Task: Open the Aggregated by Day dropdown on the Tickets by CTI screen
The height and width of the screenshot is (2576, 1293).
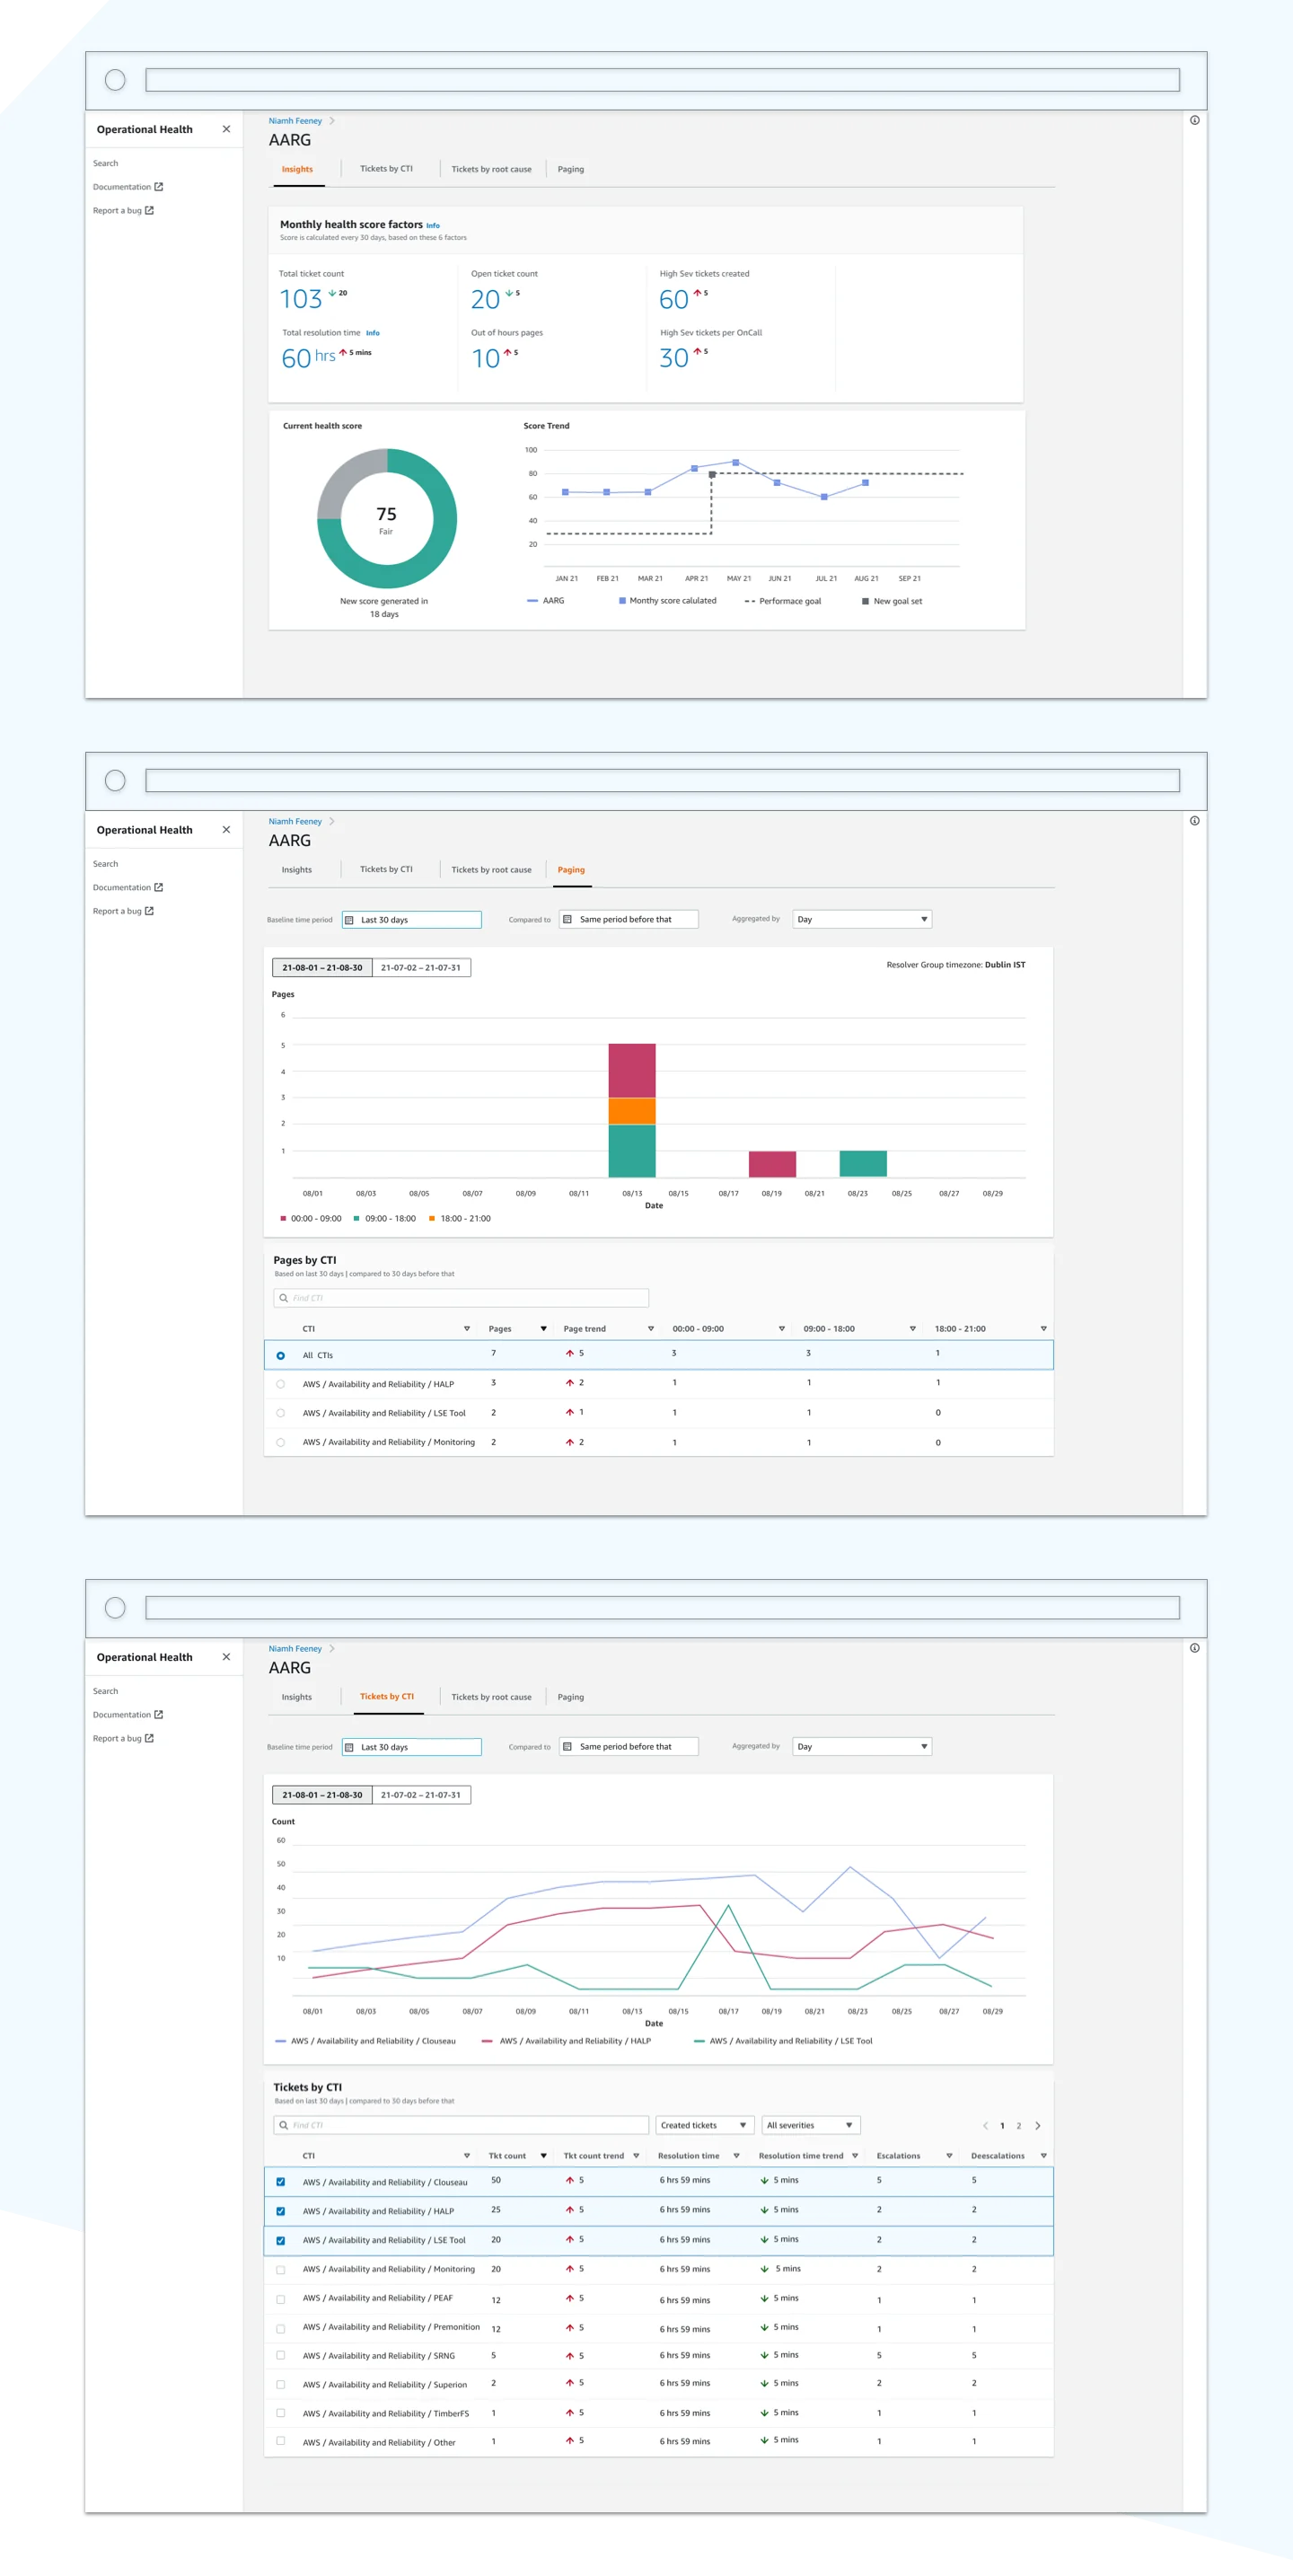Action: point(862,1746)
